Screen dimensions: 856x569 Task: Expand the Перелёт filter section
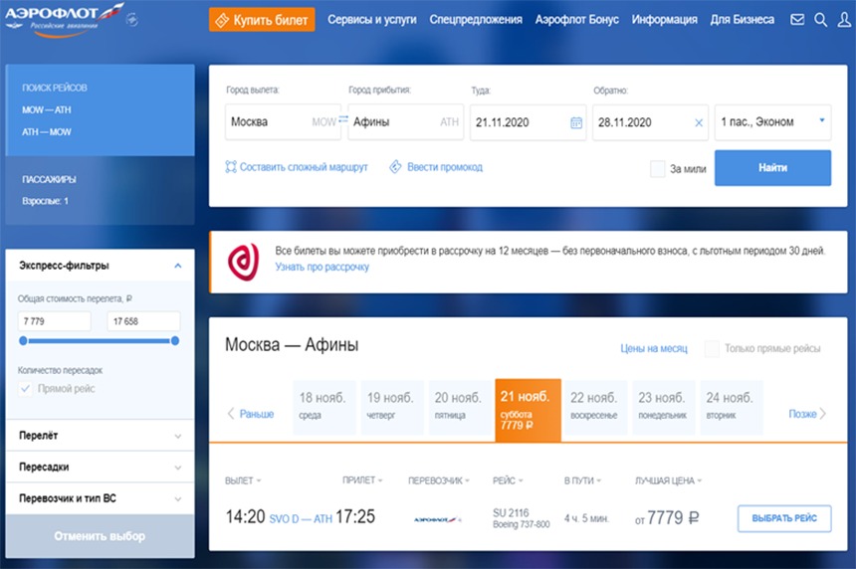point(100,436)
